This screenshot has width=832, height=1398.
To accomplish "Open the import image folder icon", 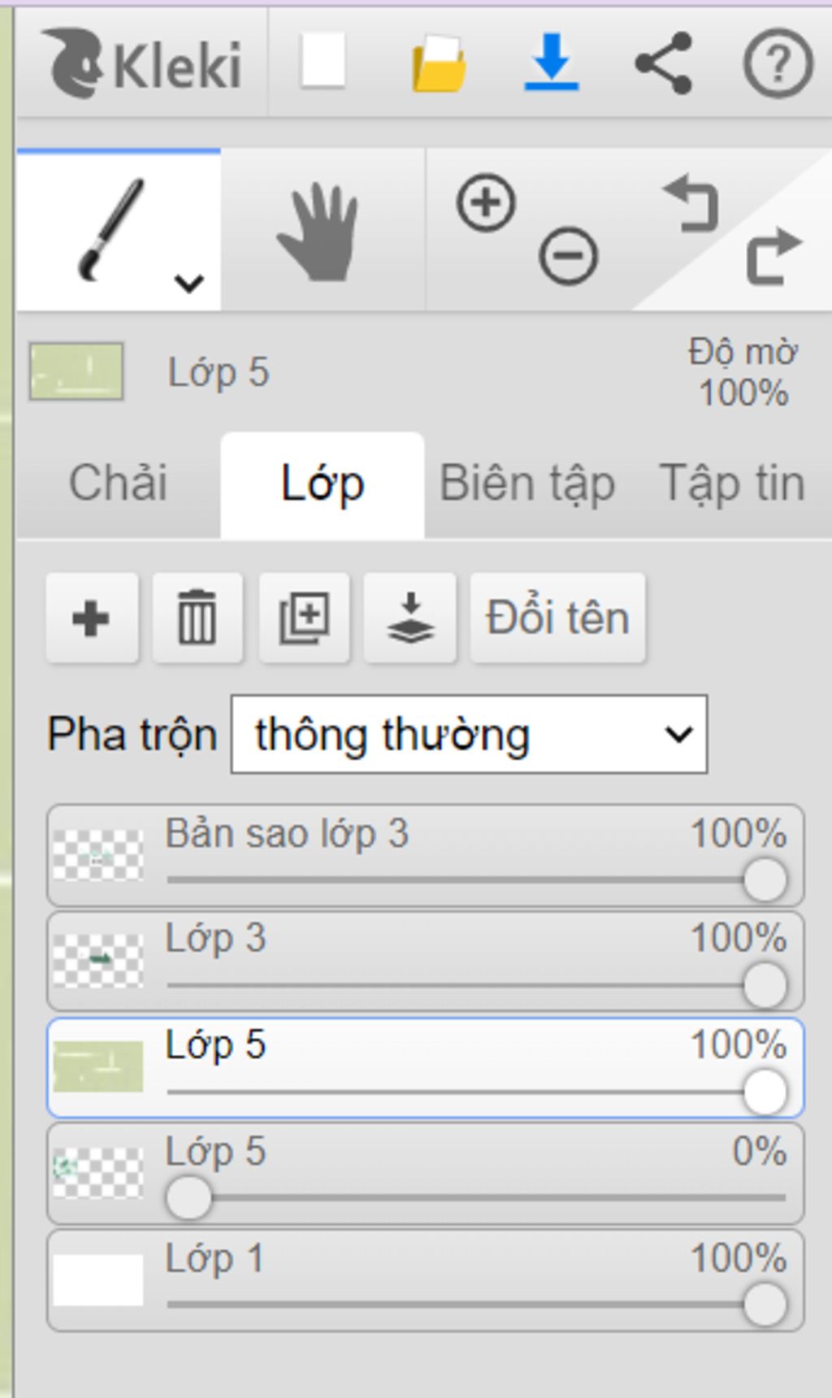I will [439, 63].
